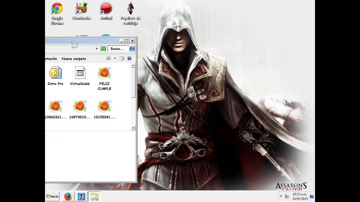Open the T3 app in taskbar
The image size is (360, 202).
(81, 196)
